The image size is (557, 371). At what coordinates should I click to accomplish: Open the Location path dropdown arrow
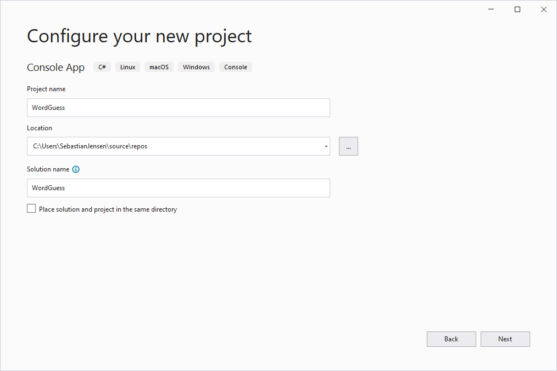[x=326, y=147]
